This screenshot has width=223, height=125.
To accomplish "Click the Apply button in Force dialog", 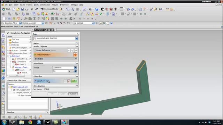I will coord(63,94).
